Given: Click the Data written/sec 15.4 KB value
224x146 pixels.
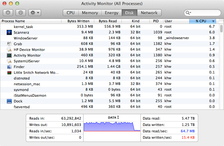Looking at the screenshot, I should 188,137.
